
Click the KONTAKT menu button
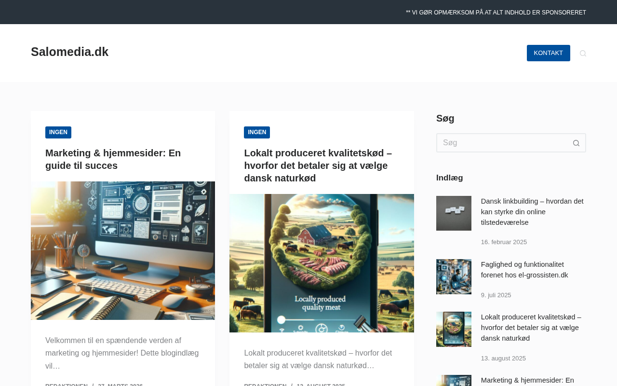548,53
